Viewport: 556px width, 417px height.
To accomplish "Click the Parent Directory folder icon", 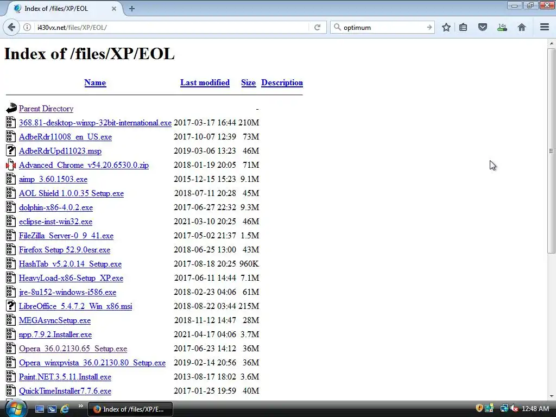I will pos(11,108).
